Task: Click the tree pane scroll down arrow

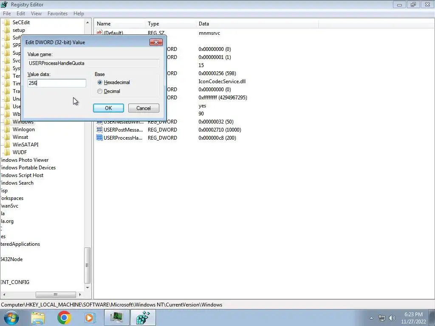Action: (x=88, y=287)
